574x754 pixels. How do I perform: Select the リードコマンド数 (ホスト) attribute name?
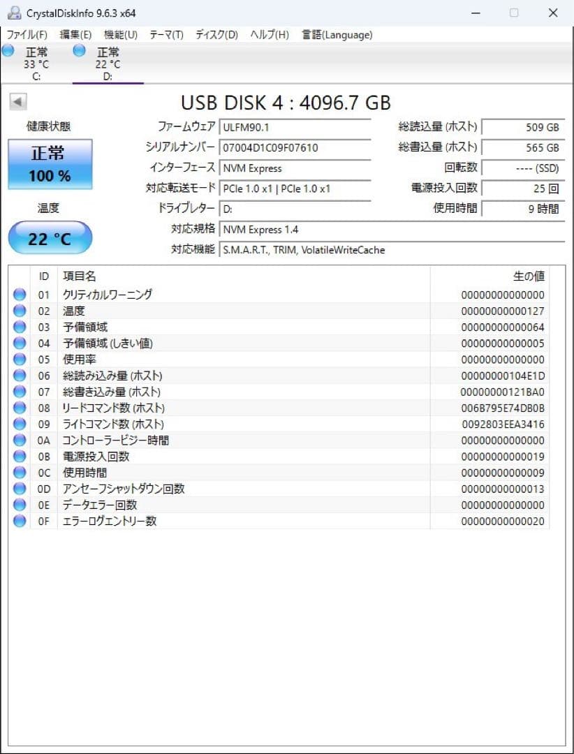click(114, 408)
